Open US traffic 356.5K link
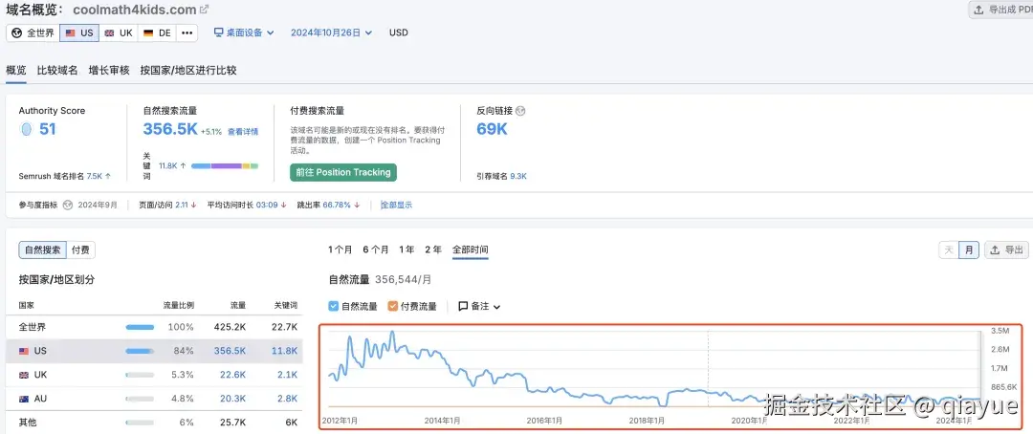1033x434 pixels. click(230, 351)
